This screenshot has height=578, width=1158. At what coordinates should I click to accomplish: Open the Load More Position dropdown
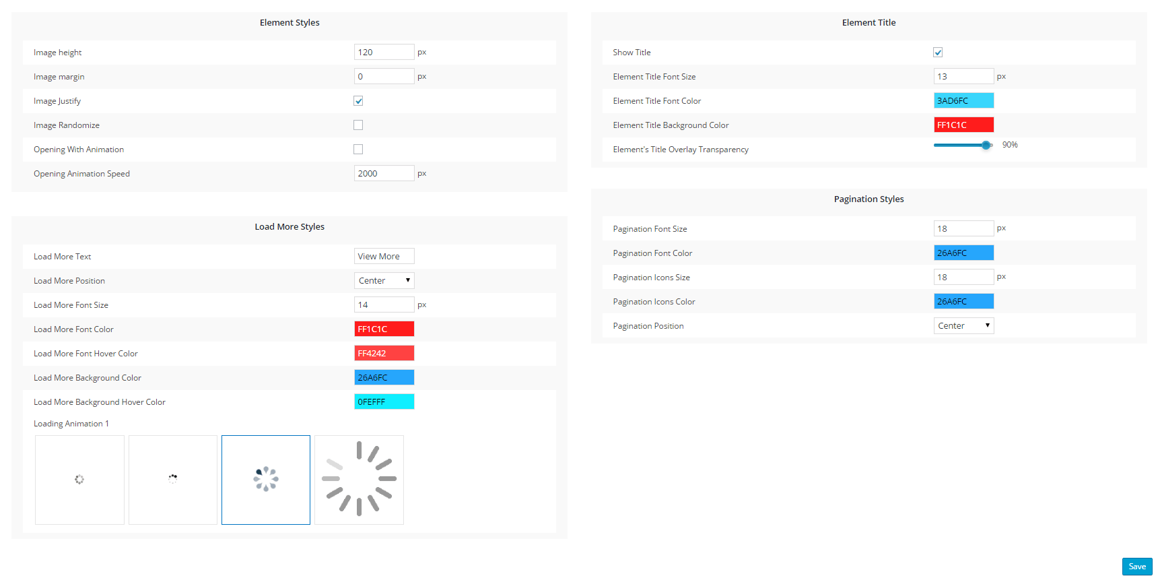(384, 281)
